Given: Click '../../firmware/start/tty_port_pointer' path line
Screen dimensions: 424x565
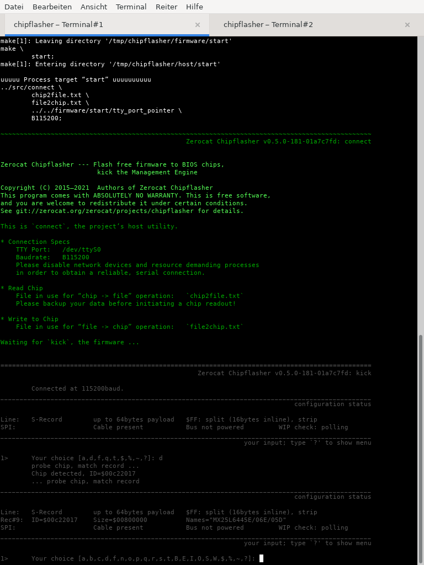Looking at the screenshot, I should click(x=107, y=110).
